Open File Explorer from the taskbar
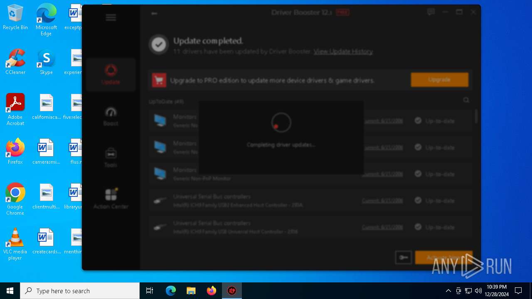This screenshot has height=299, width=532. (191, 291)
